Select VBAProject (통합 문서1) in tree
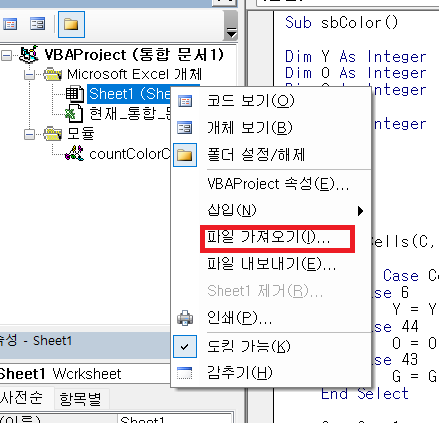Screen dimensions: 439x423 (134, 55)
